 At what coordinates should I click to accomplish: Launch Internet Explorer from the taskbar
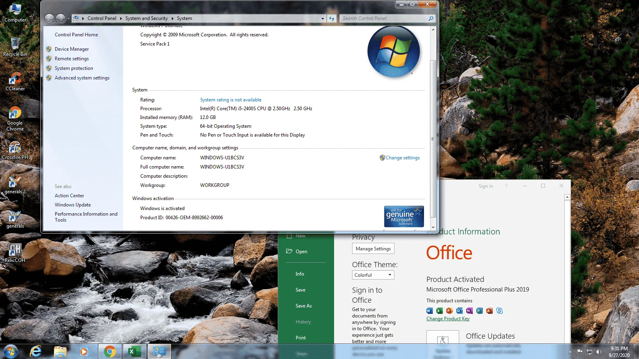(36, 351)
